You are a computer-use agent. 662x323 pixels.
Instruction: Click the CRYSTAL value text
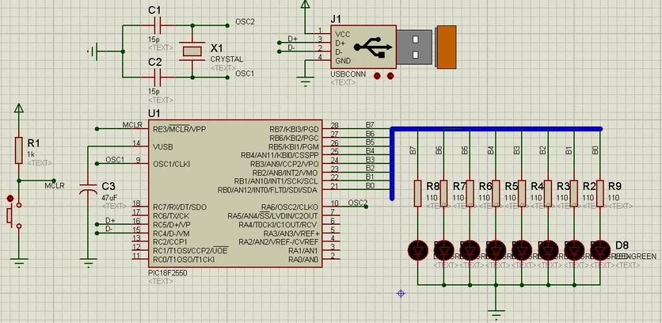[x=227, y=59]
